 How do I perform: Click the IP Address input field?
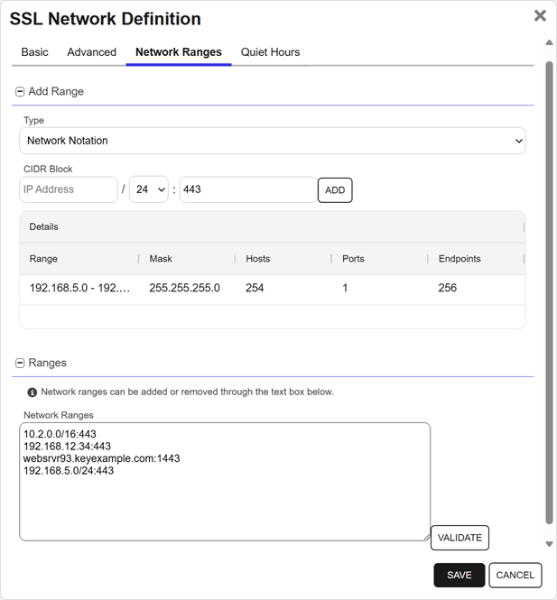coord(69,189)
